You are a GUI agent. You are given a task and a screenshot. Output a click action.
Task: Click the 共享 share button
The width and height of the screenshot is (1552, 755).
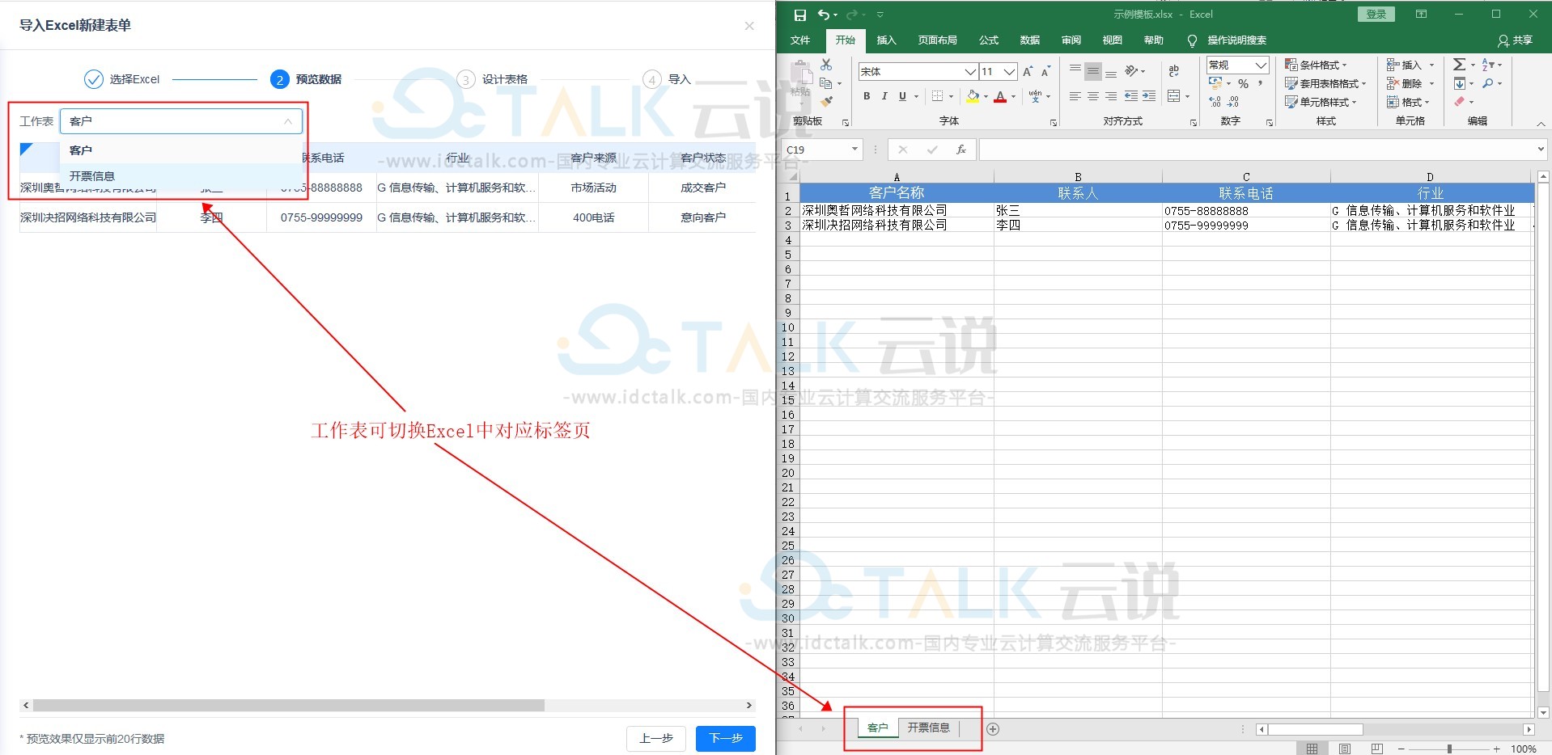coord(1515,40)
